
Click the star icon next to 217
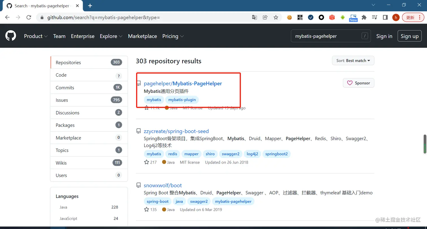tap(146, 162)
